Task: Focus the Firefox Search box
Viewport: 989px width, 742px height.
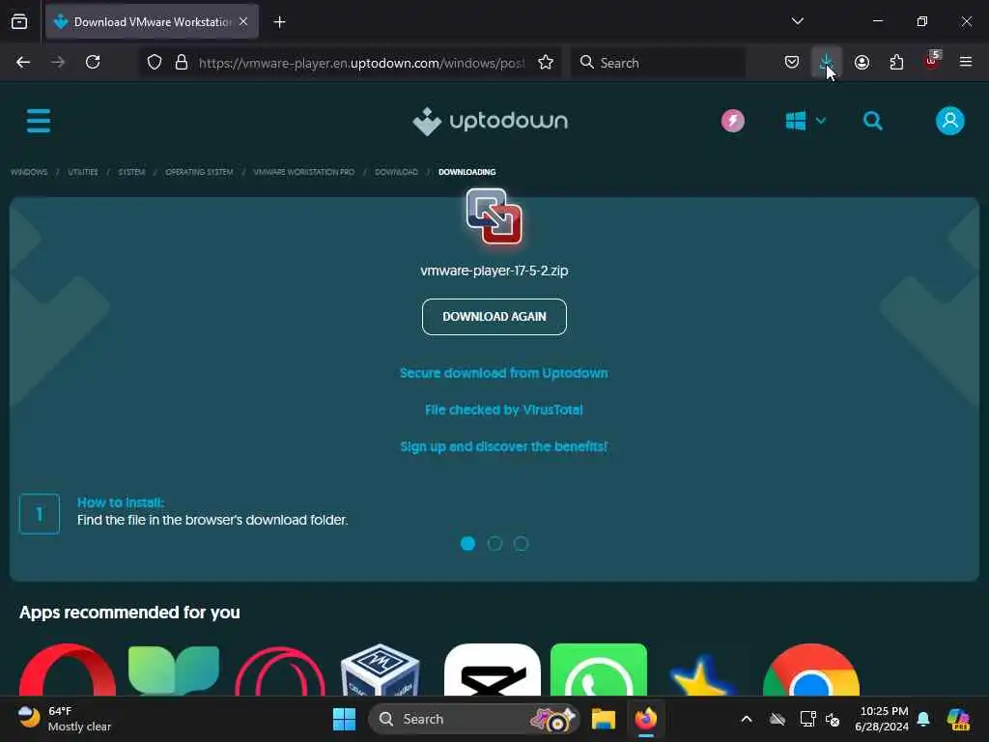Action: coord(659,63)
